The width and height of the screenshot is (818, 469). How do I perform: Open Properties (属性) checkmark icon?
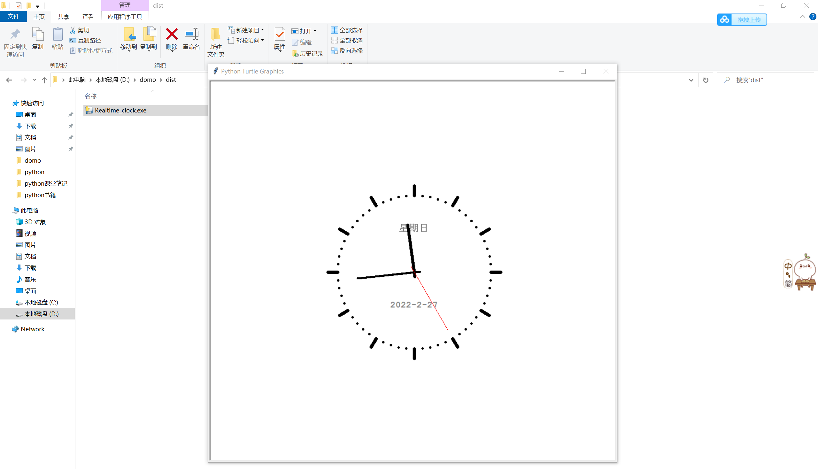click(279, 35)
